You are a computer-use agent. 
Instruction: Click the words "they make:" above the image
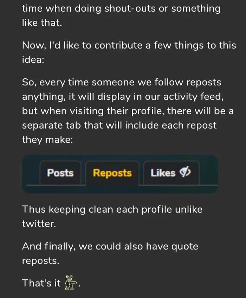(47, 140)
